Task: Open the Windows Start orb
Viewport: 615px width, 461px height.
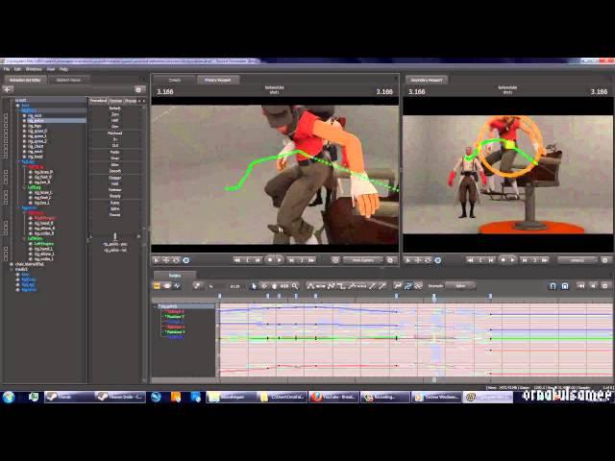Action: click(x=9, y=397)
